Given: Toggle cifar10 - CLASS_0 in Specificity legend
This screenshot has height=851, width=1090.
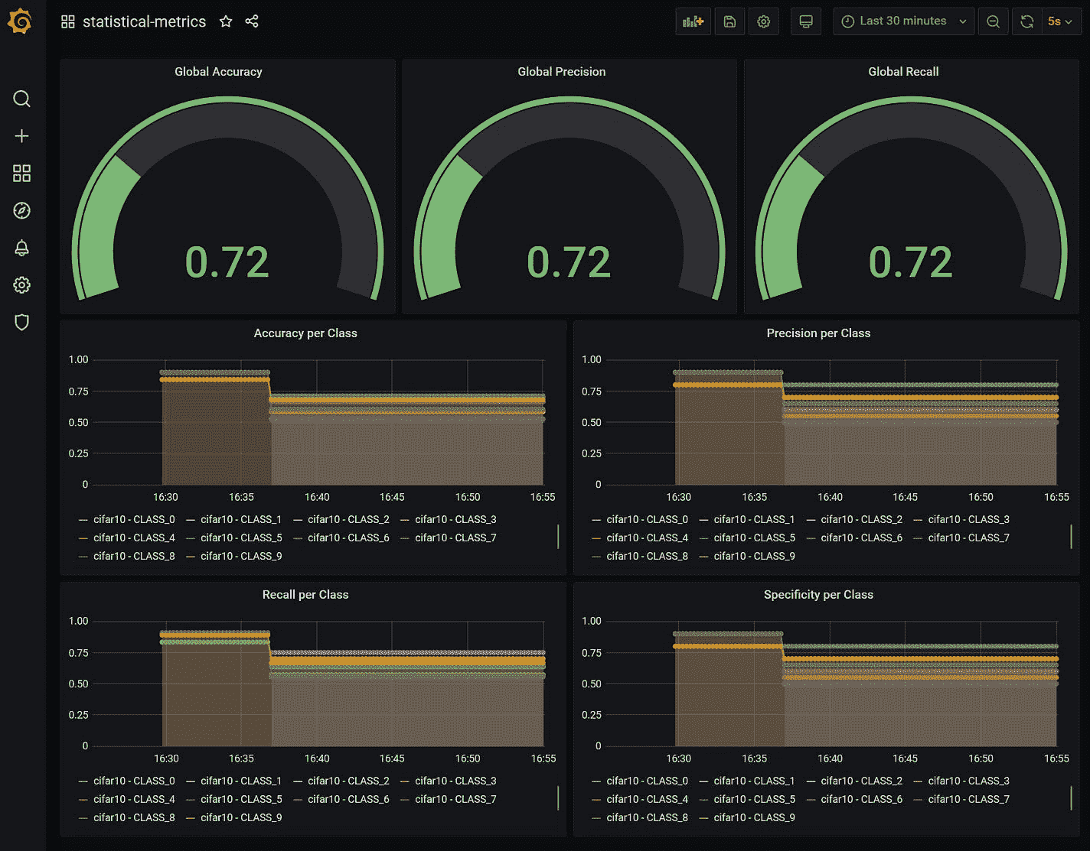Looking at the screenshot, I should [x=647, y=781].
